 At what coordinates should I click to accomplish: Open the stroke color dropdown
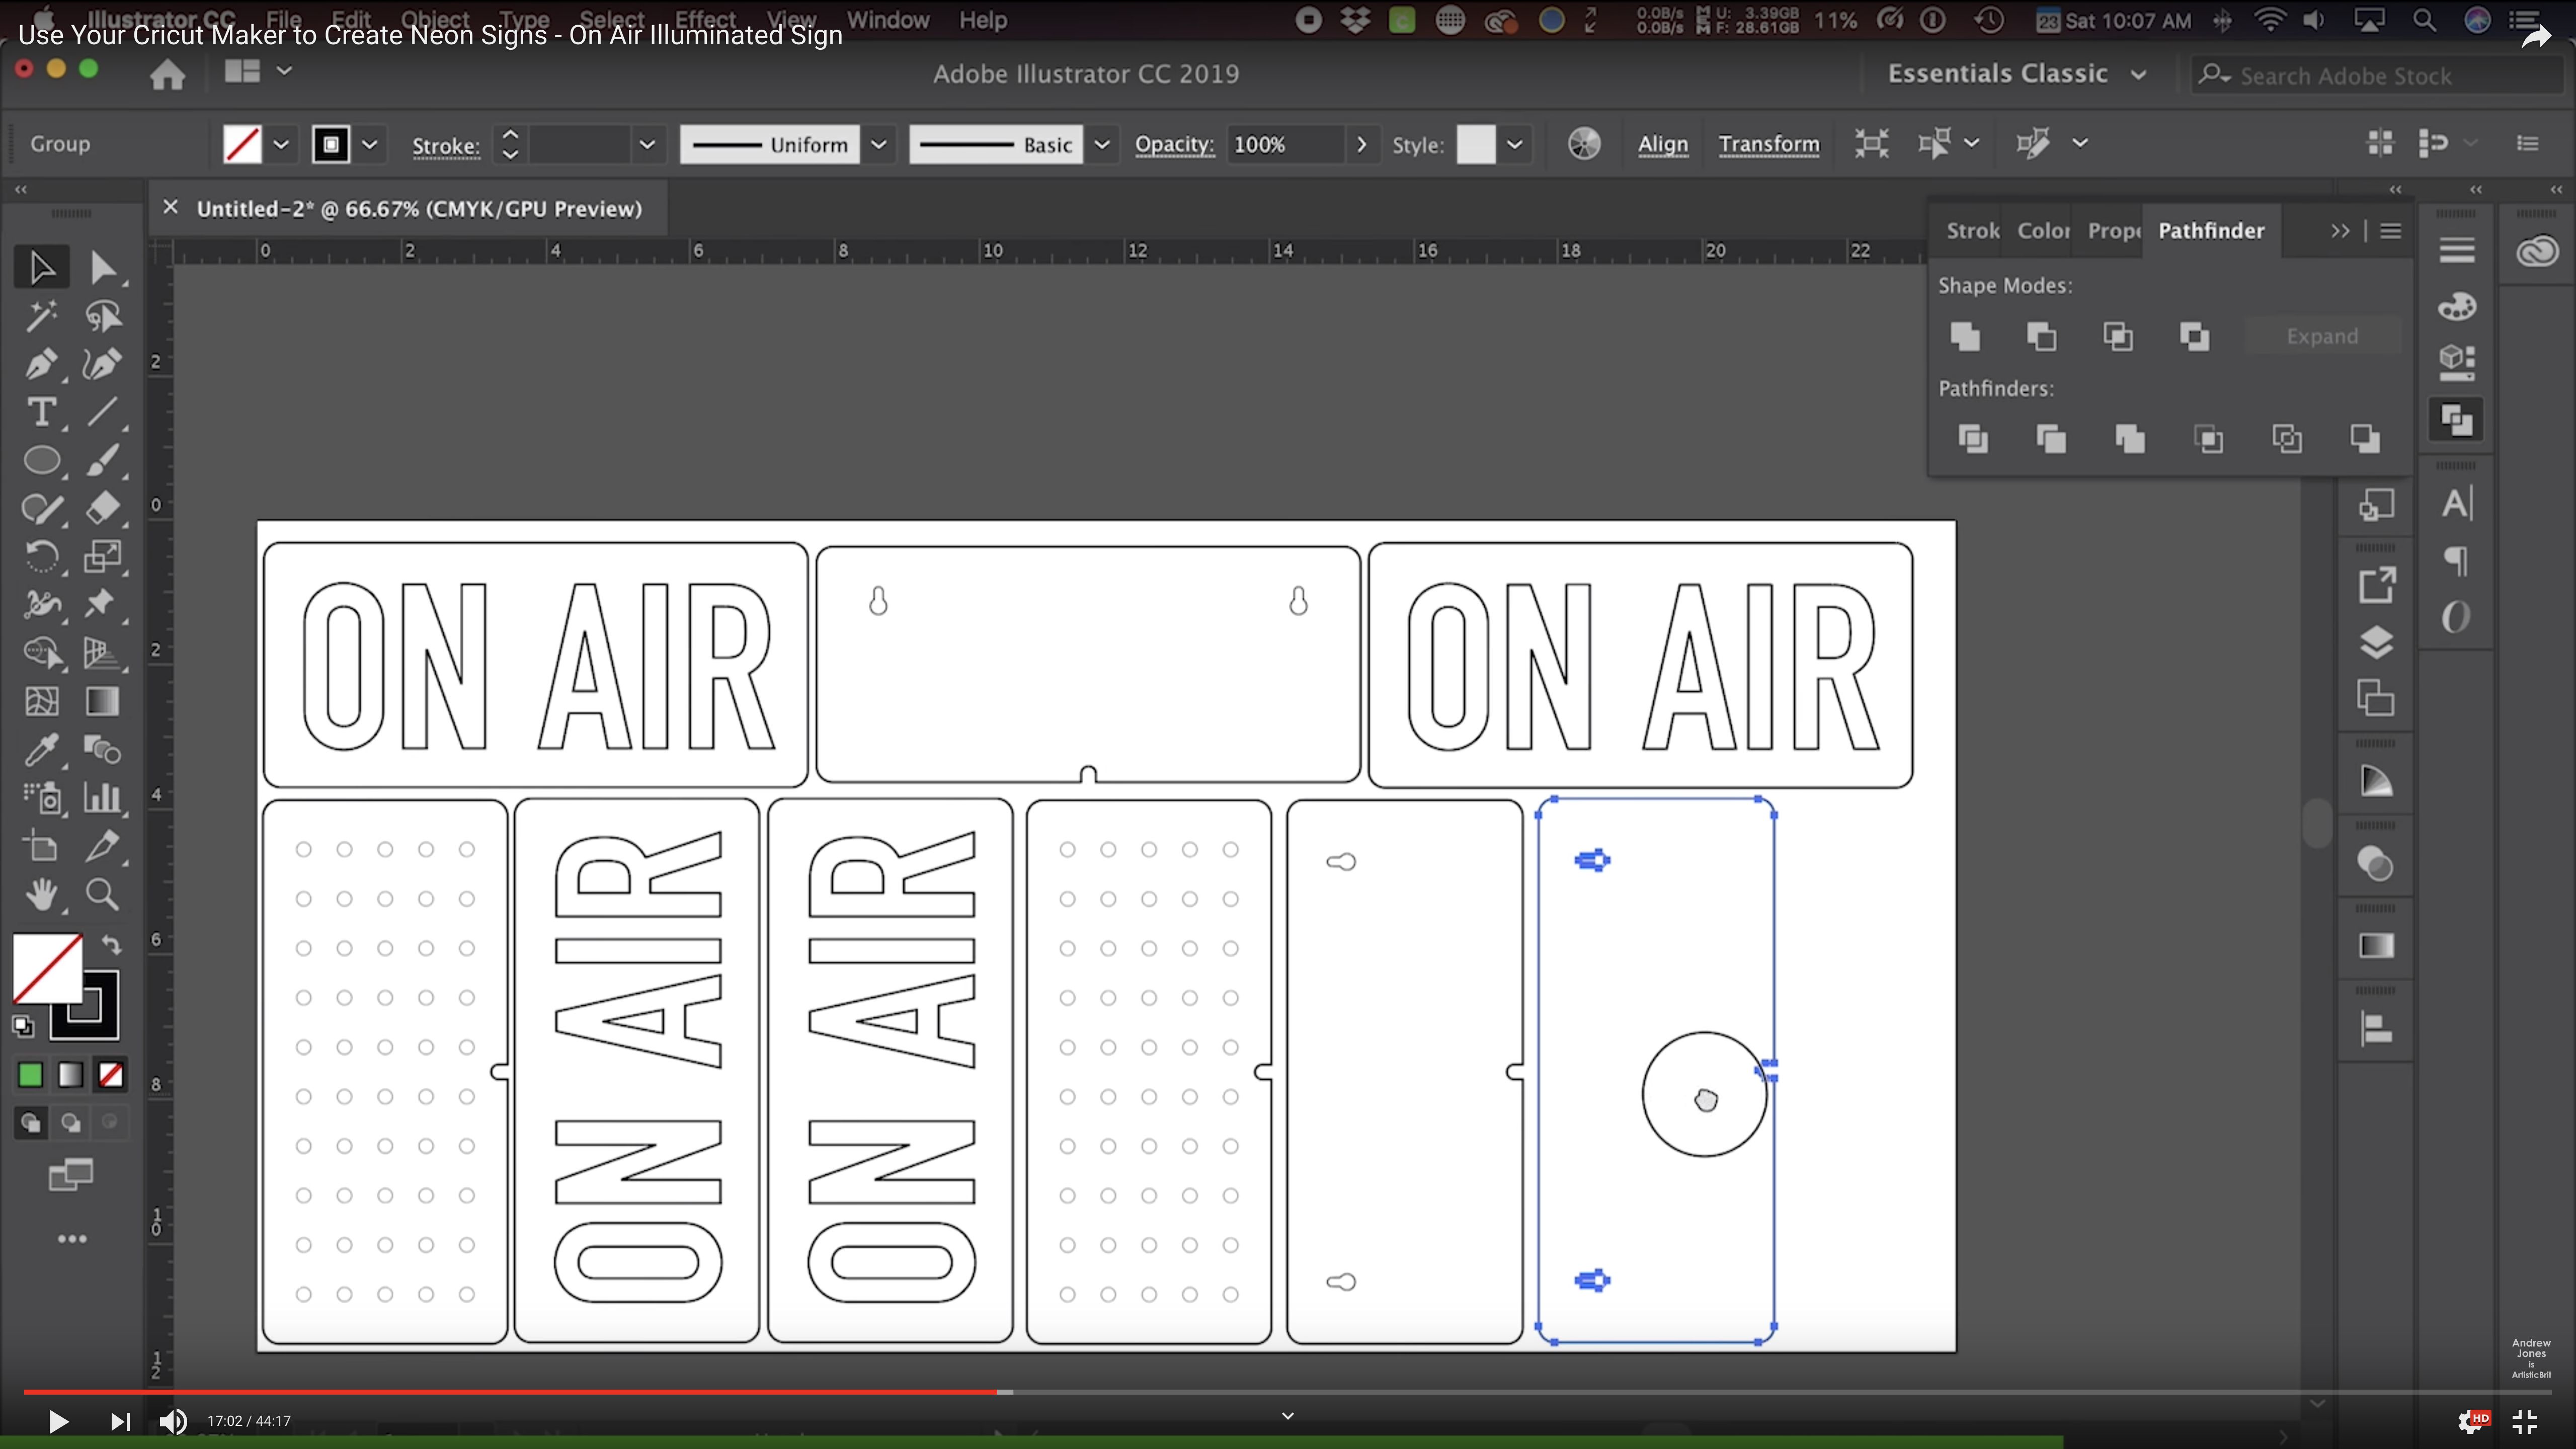tap(370, 144)
